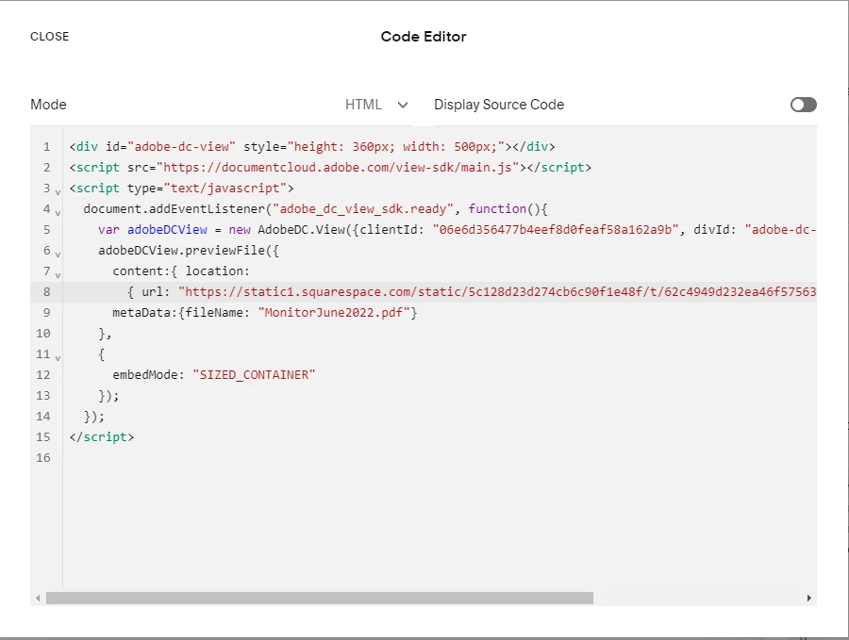This screenshot has width=849, height=640.
Task: Click the squarespace static URL on line 8
Action: pos(497,291)
